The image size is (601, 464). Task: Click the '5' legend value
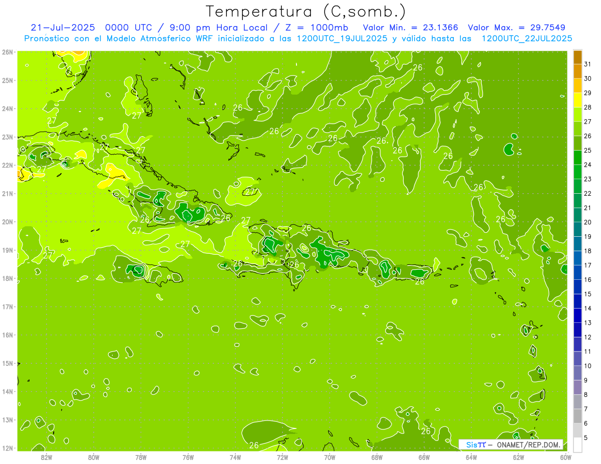[586, 438]
